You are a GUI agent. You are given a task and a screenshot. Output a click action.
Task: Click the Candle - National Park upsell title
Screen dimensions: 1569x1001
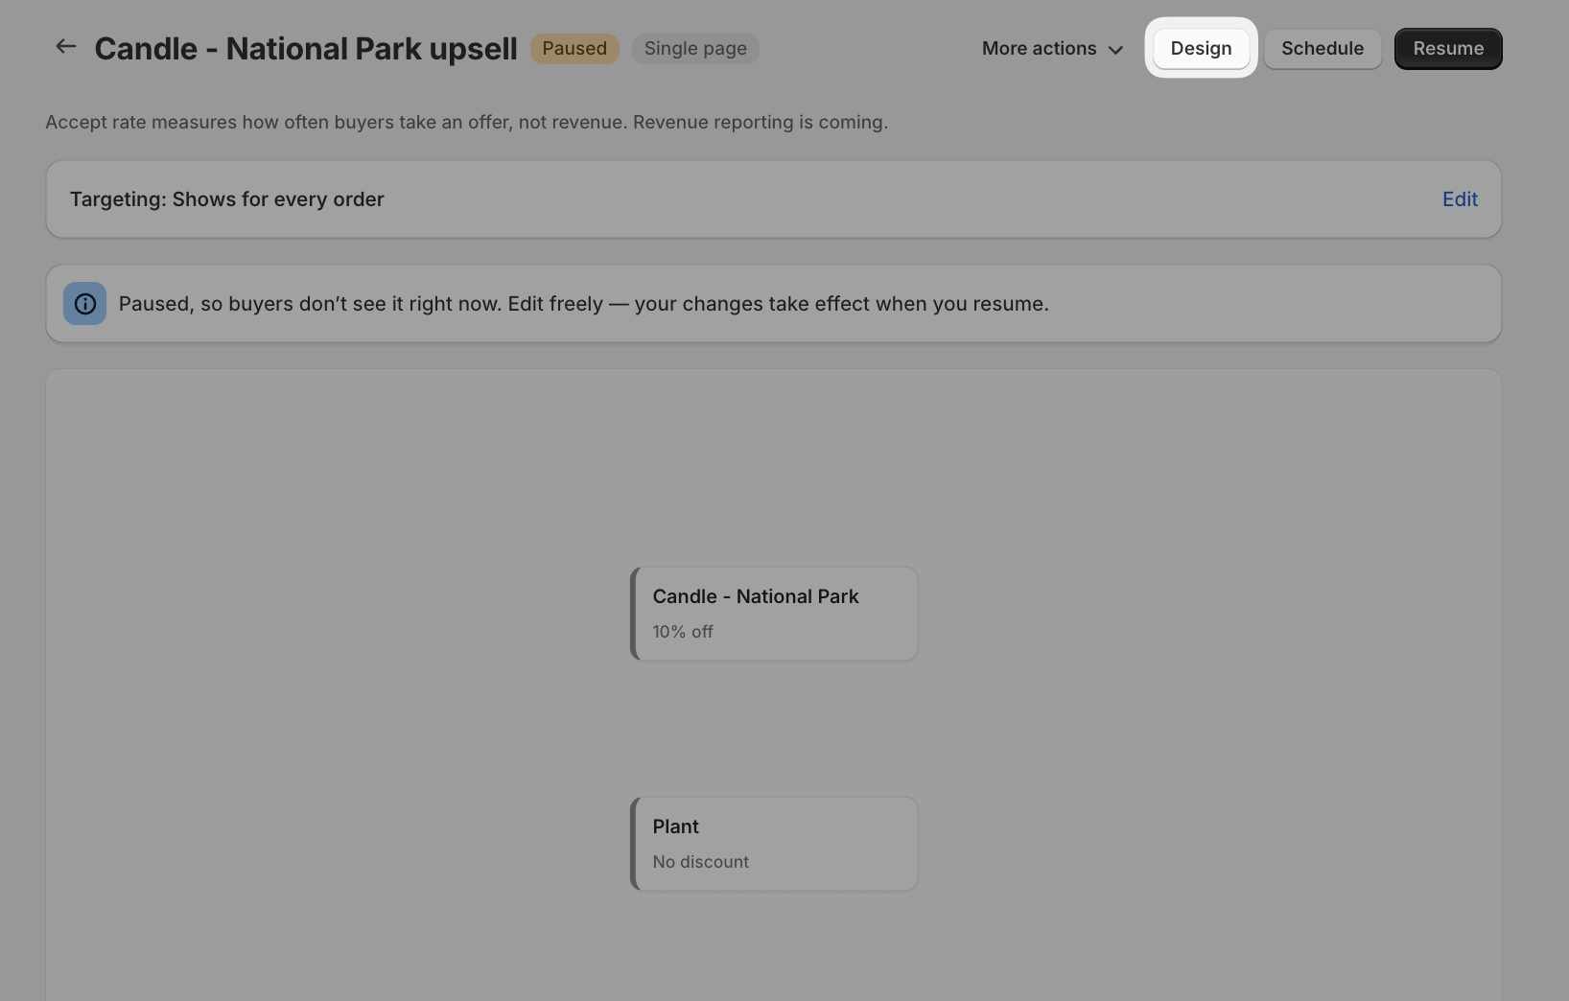coord(306,48)
